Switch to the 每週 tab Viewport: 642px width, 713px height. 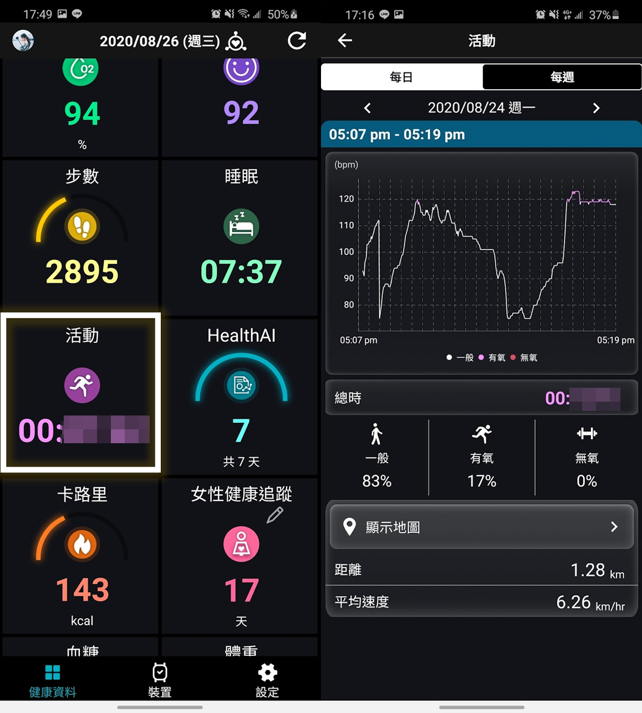562,77
